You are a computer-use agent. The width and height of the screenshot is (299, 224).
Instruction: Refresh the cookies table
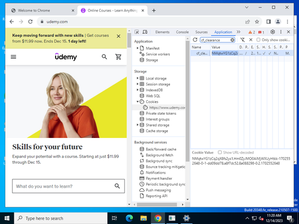point(195,40)
